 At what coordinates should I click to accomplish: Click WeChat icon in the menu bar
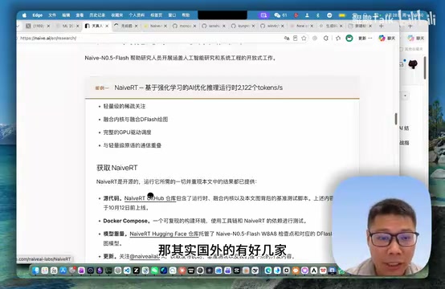point(277,15)
